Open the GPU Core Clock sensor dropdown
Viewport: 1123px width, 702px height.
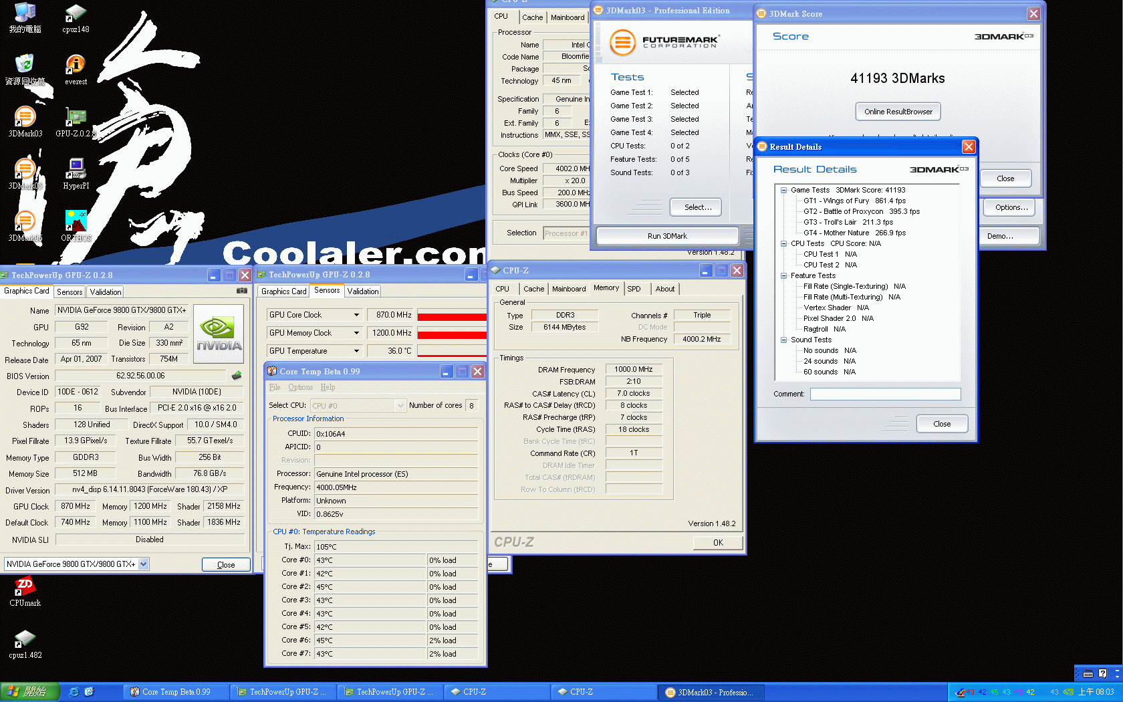point(356,315)
